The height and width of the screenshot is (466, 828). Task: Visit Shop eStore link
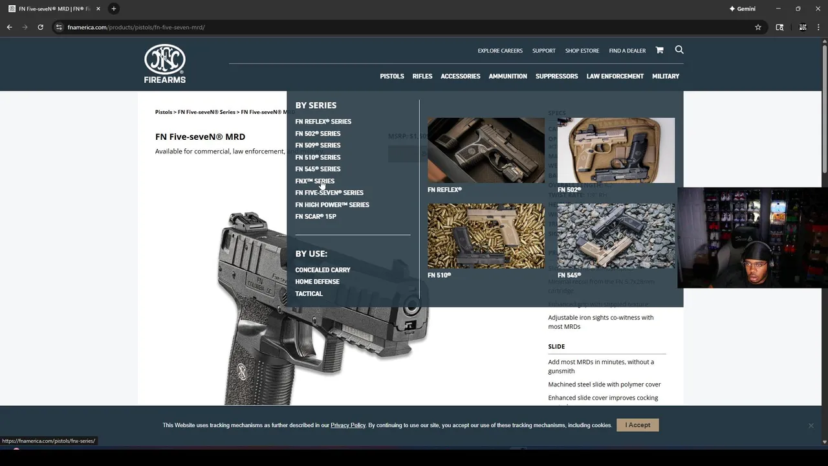pos(582,50)
